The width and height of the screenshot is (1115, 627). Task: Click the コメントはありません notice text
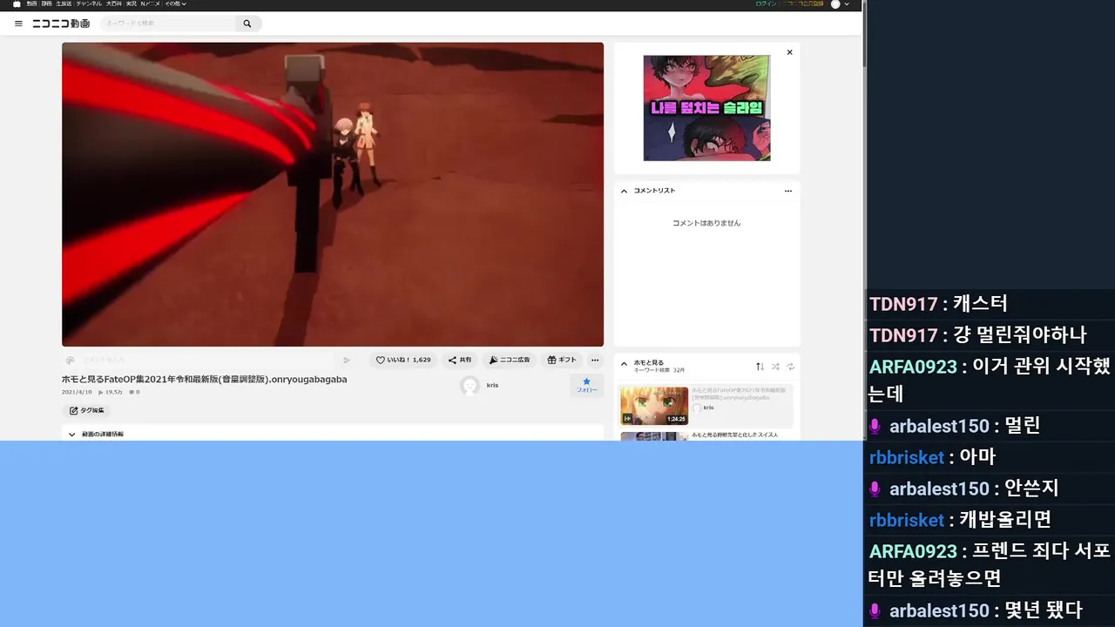coord(706,223)
